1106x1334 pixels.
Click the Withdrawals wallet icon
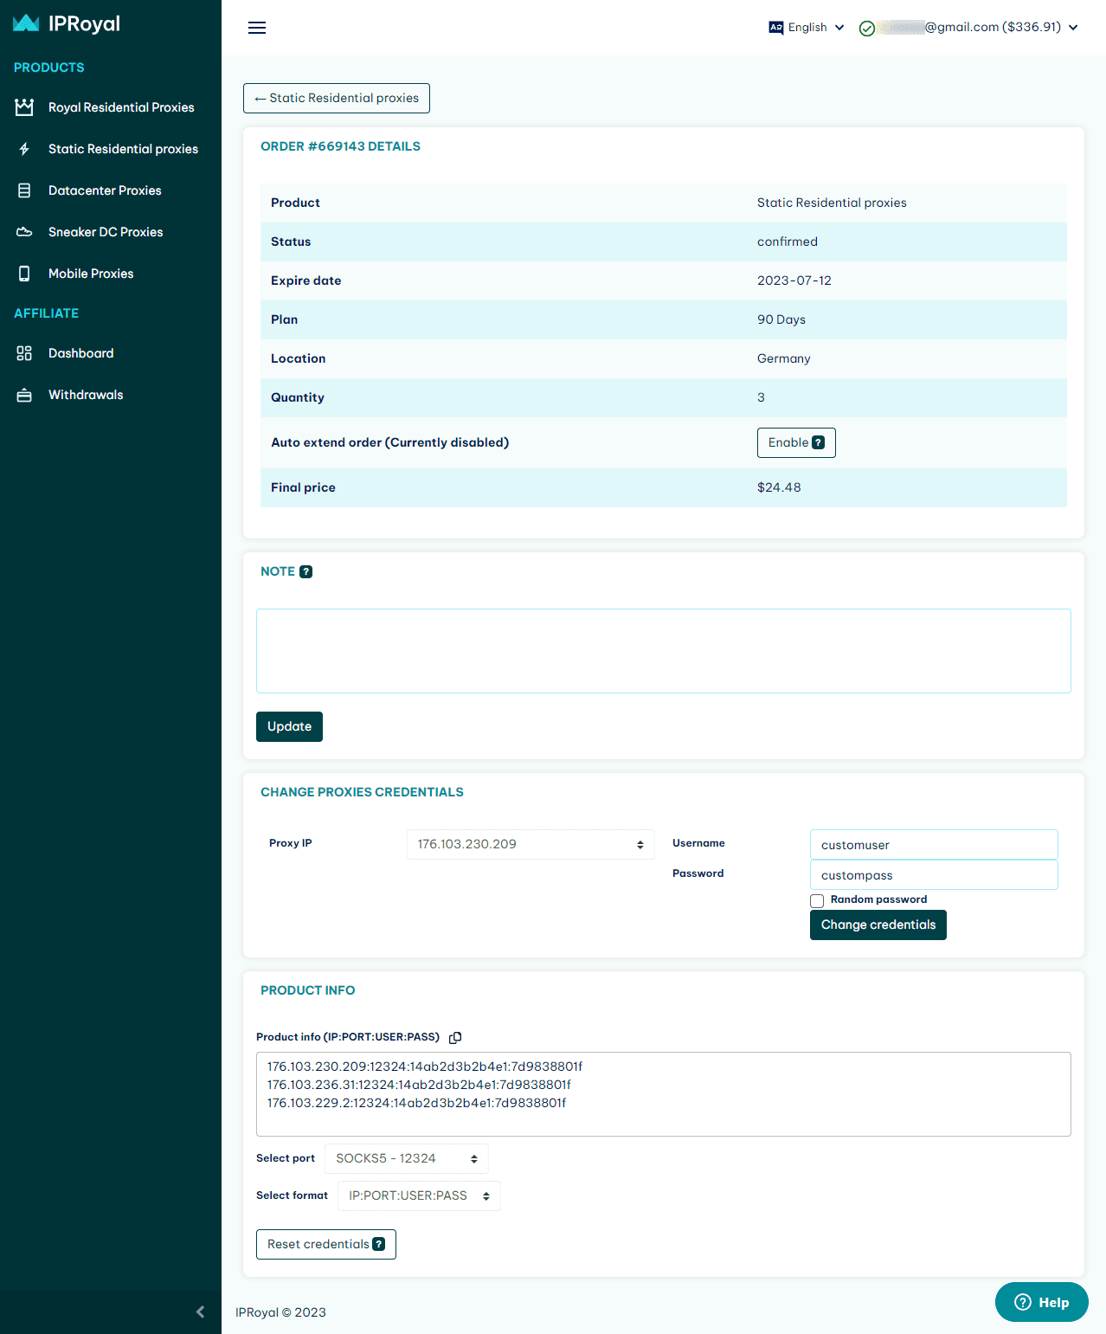pyautogui.click(x=24, y=395)
